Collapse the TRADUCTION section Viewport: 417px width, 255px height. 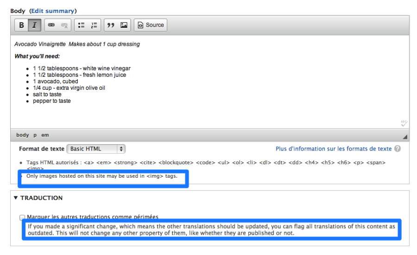coord(16,198)
